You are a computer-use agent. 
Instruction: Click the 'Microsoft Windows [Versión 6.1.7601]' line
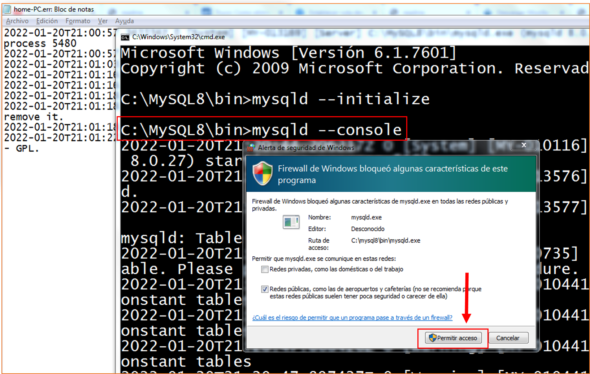coord(289,53)
